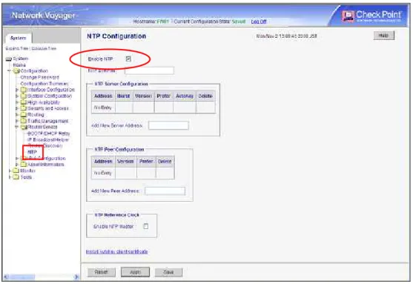This screenshot has width=413, height=284.
Task: Expand the System Configuration node
Action: coord(17,96)
